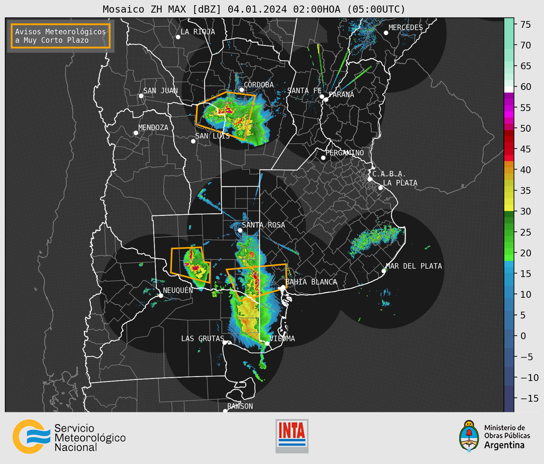Click the Santa Fe city marker dot
Screen dimensions: 544x464
322,96
